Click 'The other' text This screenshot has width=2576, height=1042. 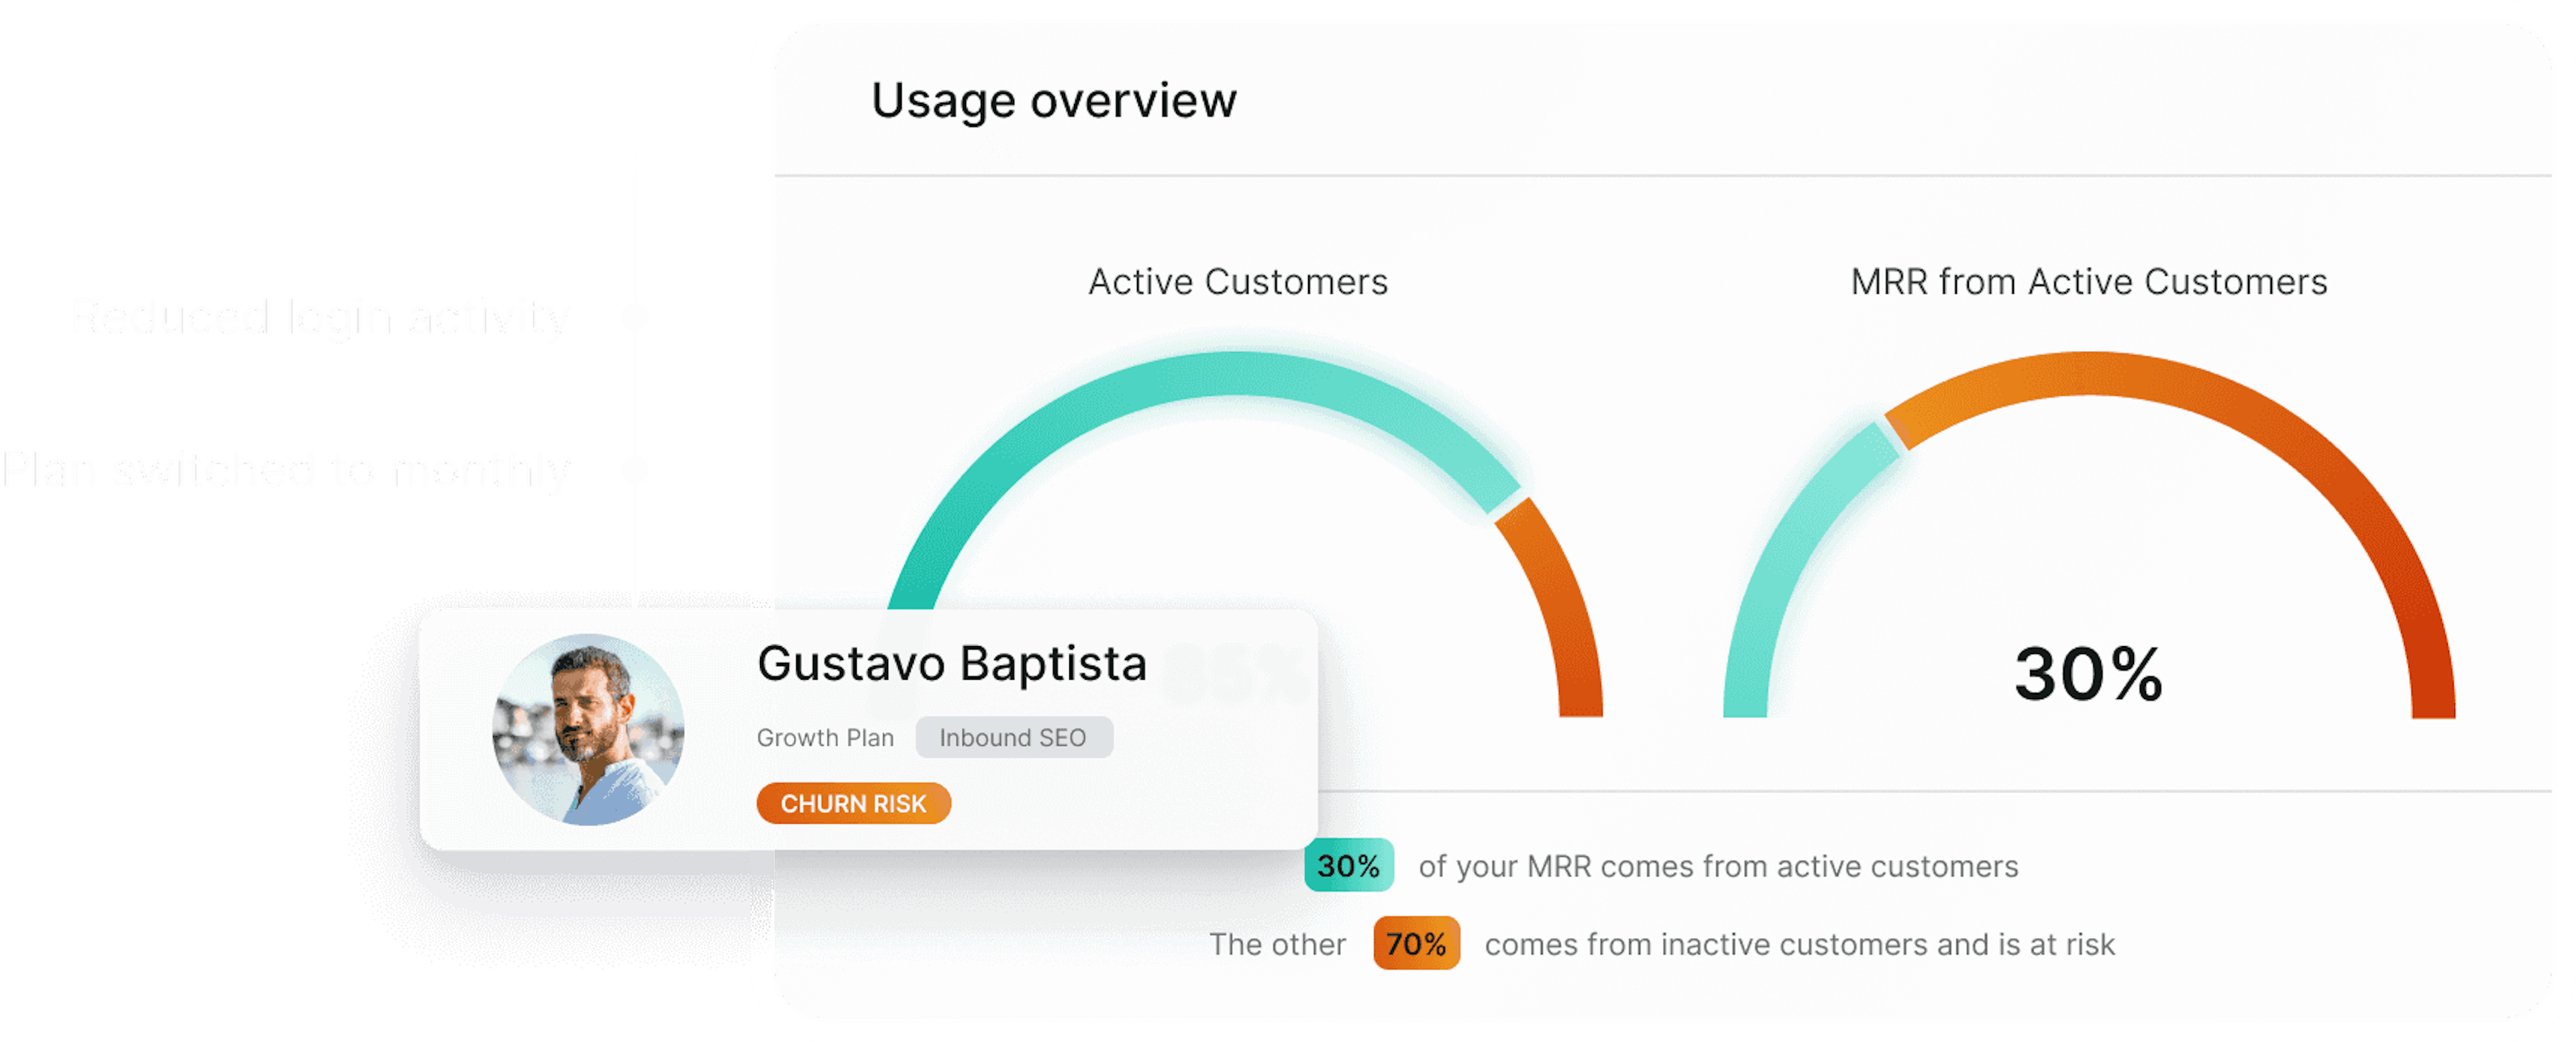1278,944
